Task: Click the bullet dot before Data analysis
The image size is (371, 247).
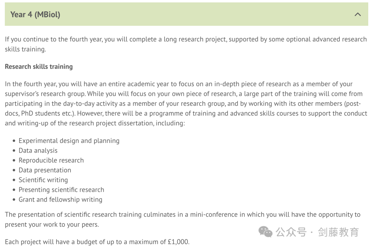Action: click(14, 150)
